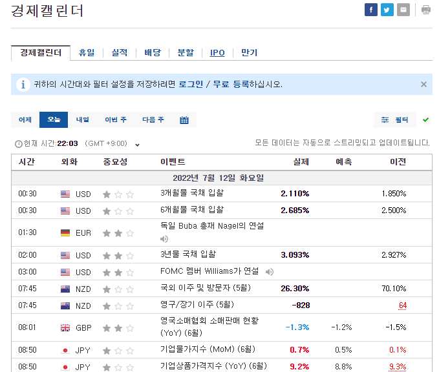
Task: Open FOMC 멤버 Williams가 연설 event
Action: tap(209, 271)
